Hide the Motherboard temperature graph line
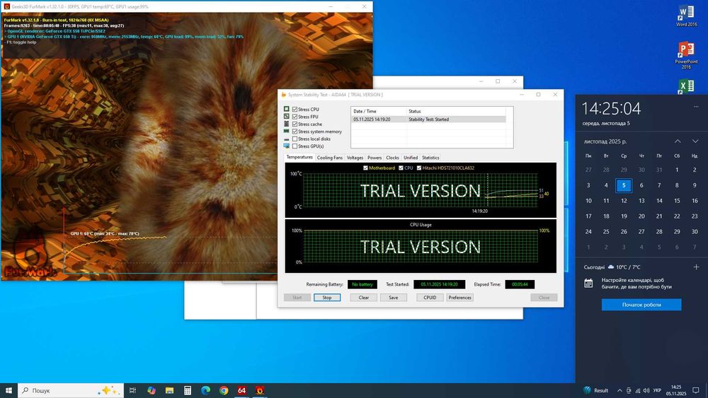The height and width of the screenshot is (398, 708). (365, 168)
